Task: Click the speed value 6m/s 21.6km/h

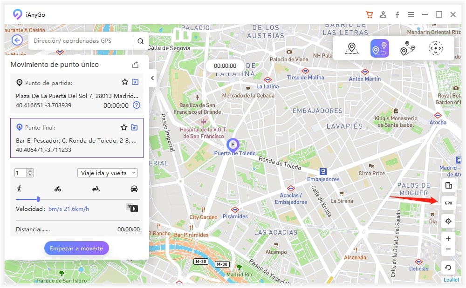Action: pyautogui.click(x=69, y=209)
